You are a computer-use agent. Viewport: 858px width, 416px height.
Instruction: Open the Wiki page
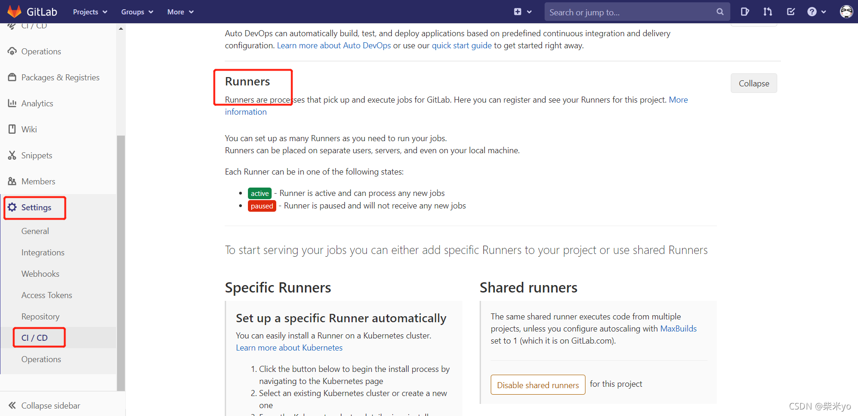pos(29,130)
